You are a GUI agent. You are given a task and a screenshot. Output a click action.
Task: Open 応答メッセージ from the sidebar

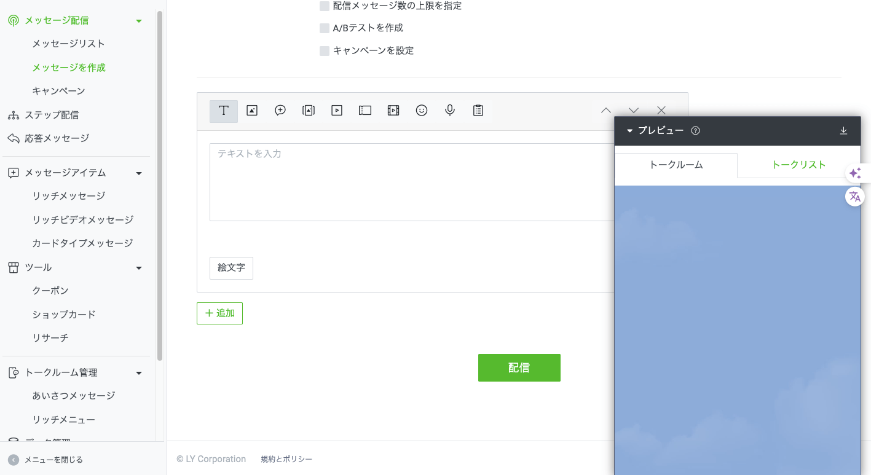click(x=57, y=138)
